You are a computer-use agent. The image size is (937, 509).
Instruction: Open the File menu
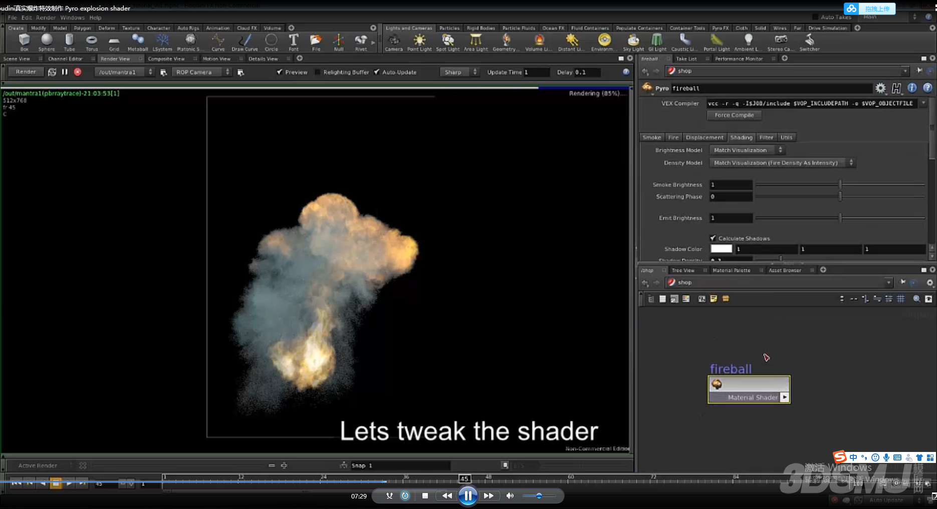(x=12, y=18)
